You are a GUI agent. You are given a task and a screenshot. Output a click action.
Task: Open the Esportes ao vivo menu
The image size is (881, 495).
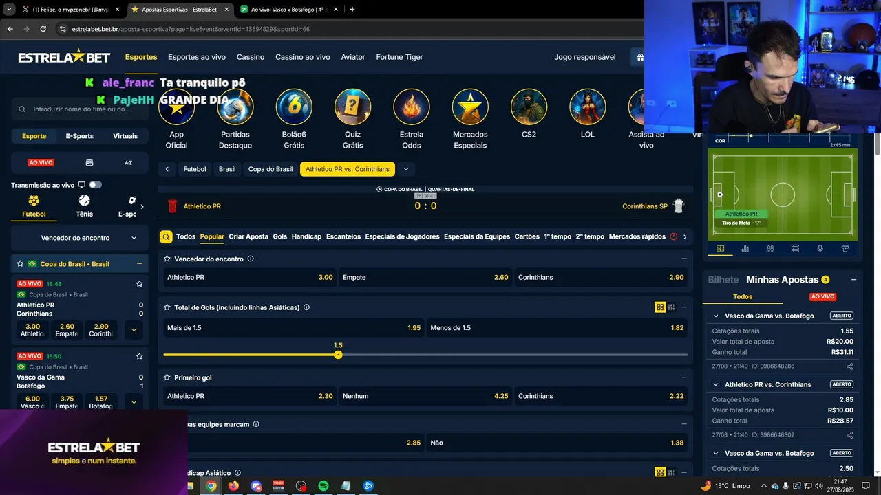pyautogui.click(x=197, y=57)
